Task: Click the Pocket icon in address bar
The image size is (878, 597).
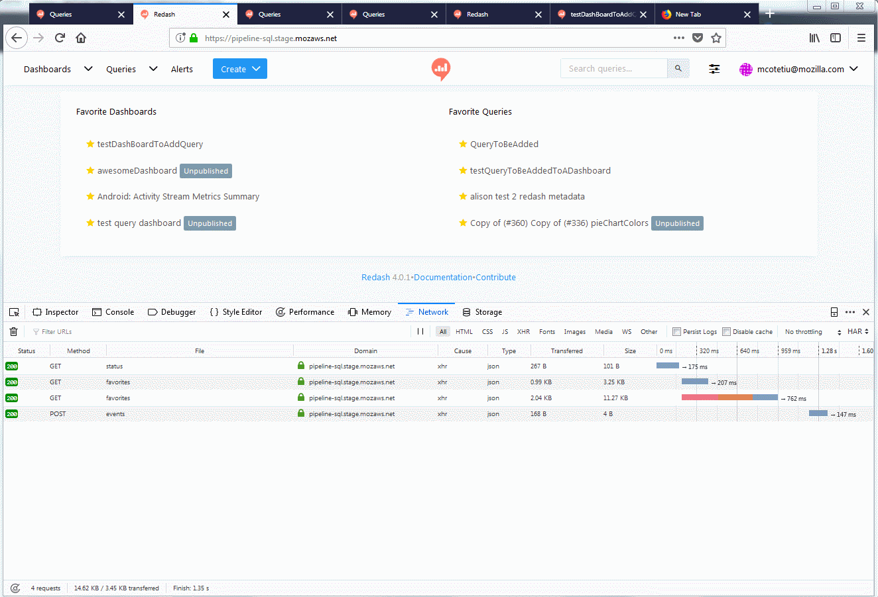Action: point(698,38)
